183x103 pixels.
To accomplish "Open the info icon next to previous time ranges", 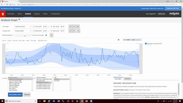I will (x=46, y=35).
